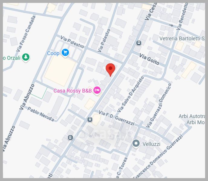Screen dimensions: 208x181
Task: Select the lowest bus stop icon on the map
Action: point(70,138)
